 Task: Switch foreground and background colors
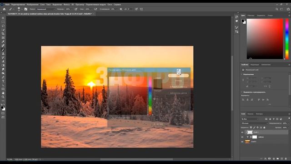click(x=4, y=105)
